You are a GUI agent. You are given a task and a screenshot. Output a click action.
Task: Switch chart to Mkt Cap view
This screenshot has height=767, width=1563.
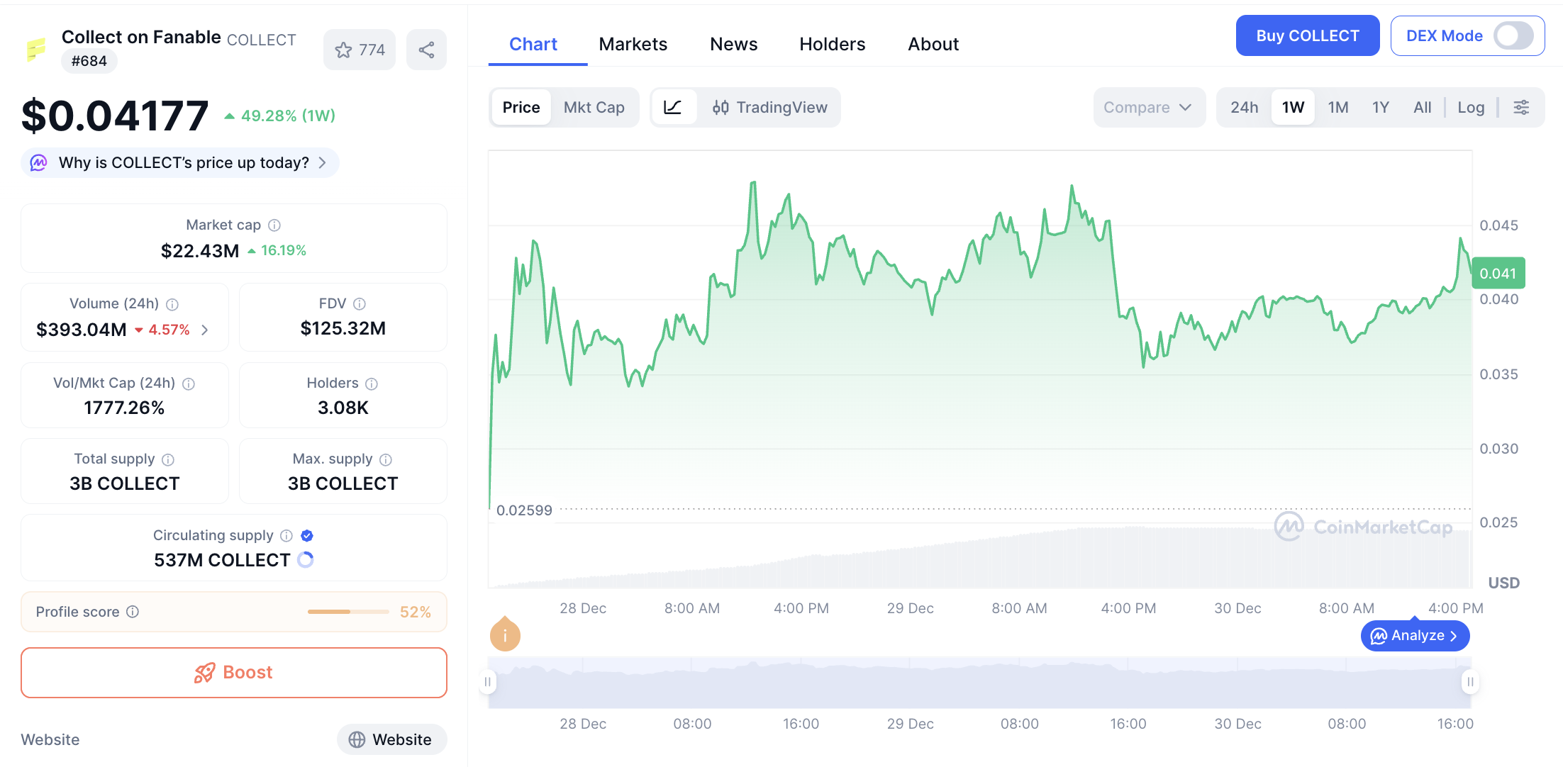pos(594,108)
